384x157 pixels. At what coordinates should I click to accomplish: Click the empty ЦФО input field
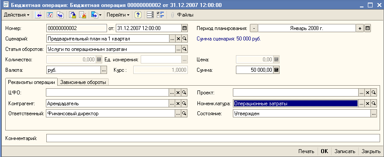point(107,93)
